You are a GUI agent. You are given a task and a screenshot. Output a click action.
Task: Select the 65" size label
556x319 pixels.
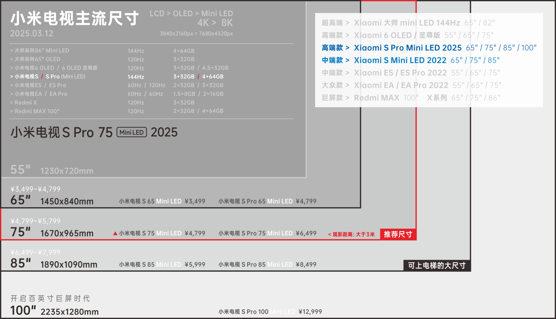click(x=21, y=200)
